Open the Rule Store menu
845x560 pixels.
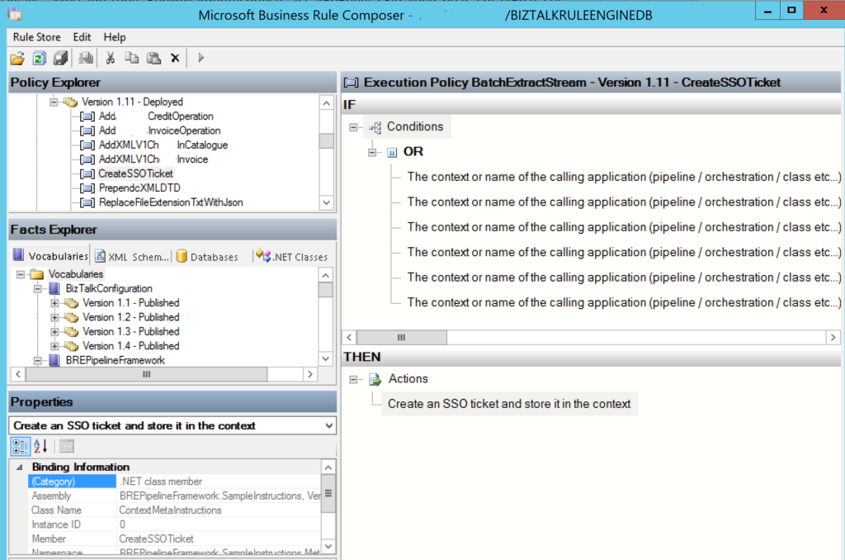(x=36, y=37)
